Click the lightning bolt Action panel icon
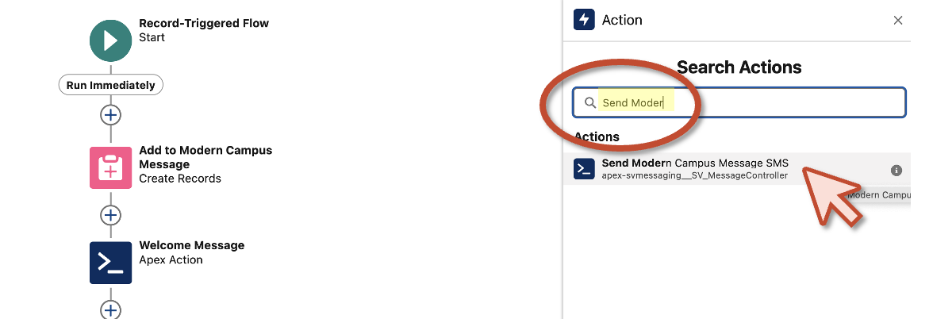The image size is (933, 319). [x=584, y=20]
